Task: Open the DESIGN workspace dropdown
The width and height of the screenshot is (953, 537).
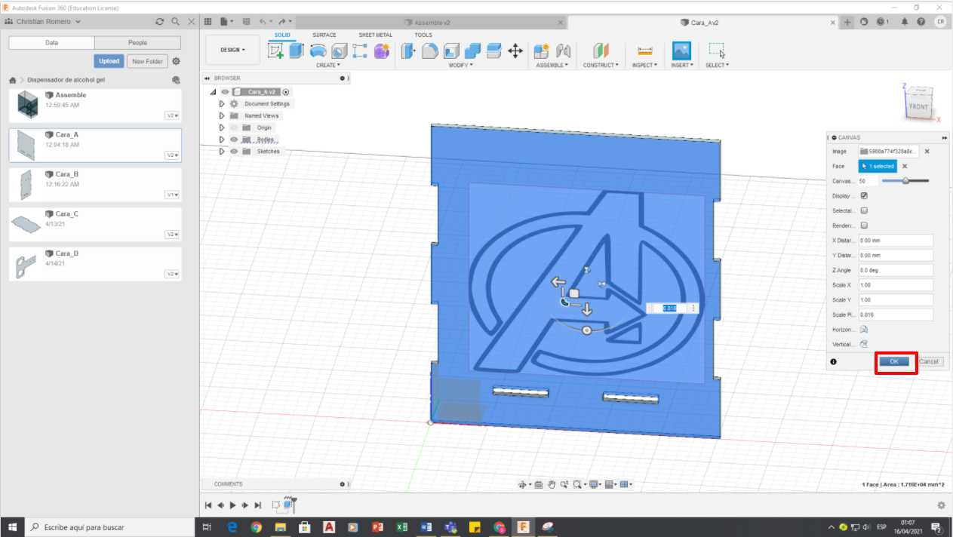Action: point(232,50)
